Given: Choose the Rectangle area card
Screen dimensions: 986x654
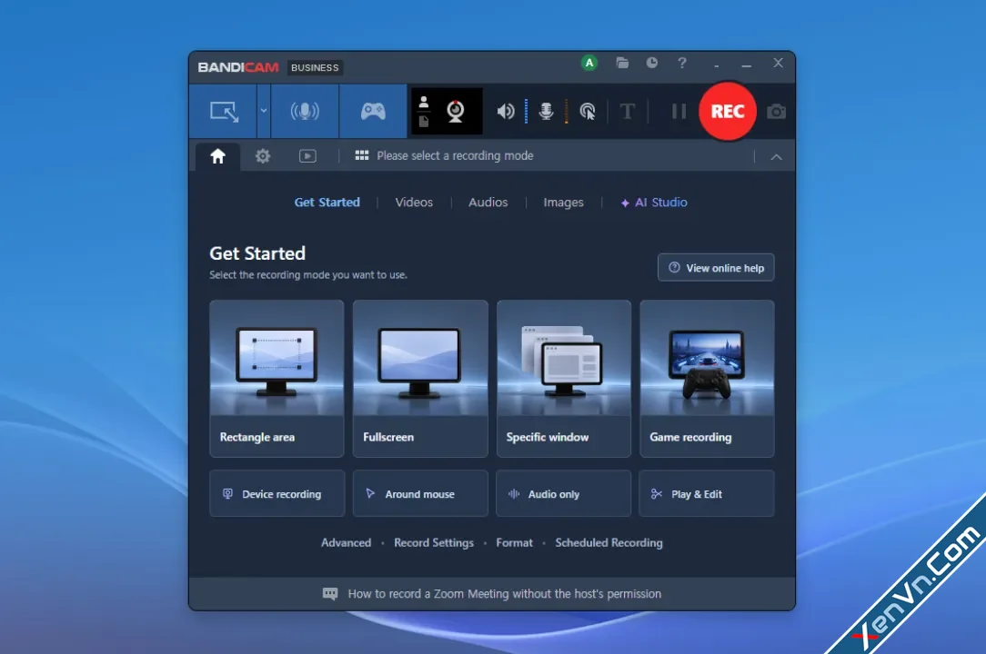Looking at the screenshot, I should pyautogui.click(x=277, y=378).
